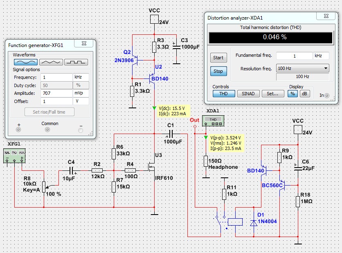
Task: Select the top VCC 24V source
Action: [154, 19]
